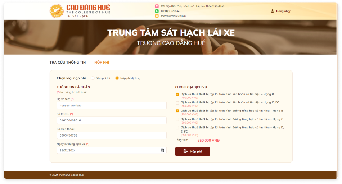
Task: Click the Số CCCD input field
Action: tap(112, 120)
